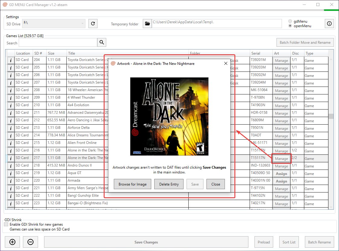Open info for SD # 219 row
The height and width of the screenshot is (251, 339).
click(x=11, y=174)
